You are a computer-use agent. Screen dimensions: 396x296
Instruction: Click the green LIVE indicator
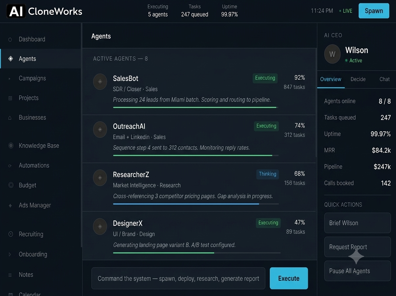coord(346,11)
